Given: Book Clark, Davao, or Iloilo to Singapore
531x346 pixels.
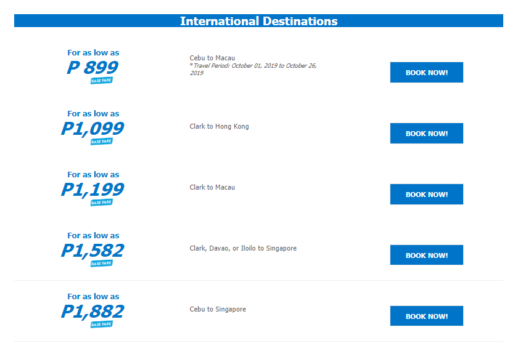Looking at the screenshot, I should 426,255.
